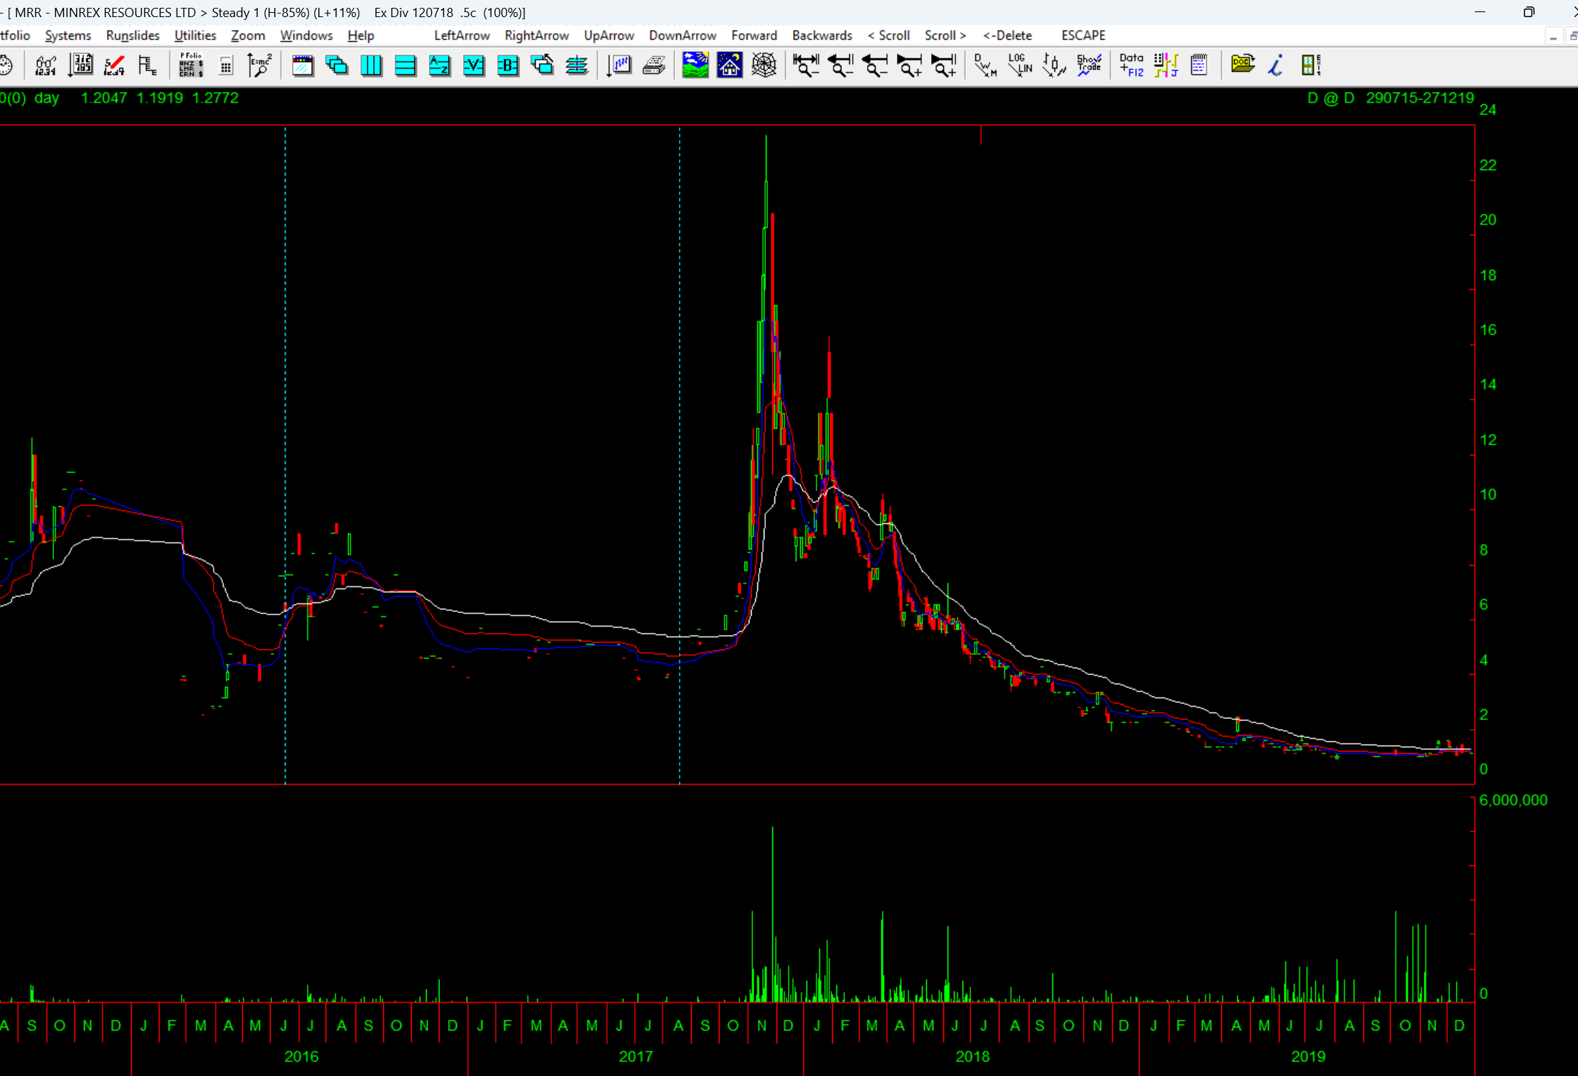Click the Data +F12 icon
Viewport: 1578px width, 1076px height.
1131,66
